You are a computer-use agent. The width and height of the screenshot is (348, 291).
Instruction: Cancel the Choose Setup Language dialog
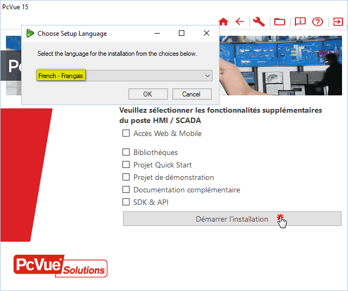[x=191, y=94]
